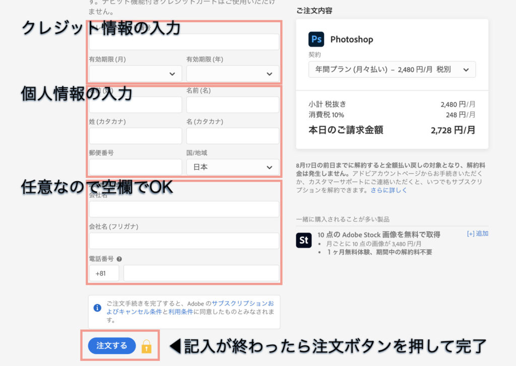The height and width of the screenshot is (366, 516).
Task: Click the 名前 (名) first name field
Action: pos(233,105)
